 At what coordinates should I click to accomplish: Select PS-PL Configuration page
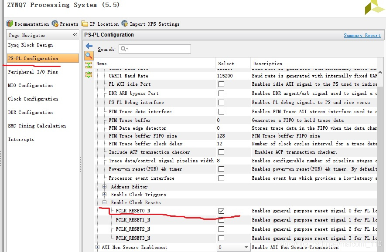[x=43, y=58]
